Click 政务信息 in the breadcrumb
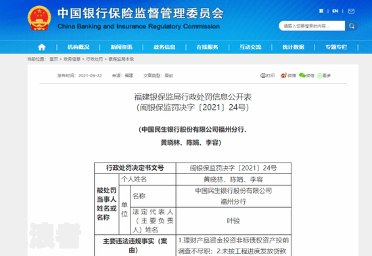The width and height of the screenshot is (372, 256). coord(72,59)
